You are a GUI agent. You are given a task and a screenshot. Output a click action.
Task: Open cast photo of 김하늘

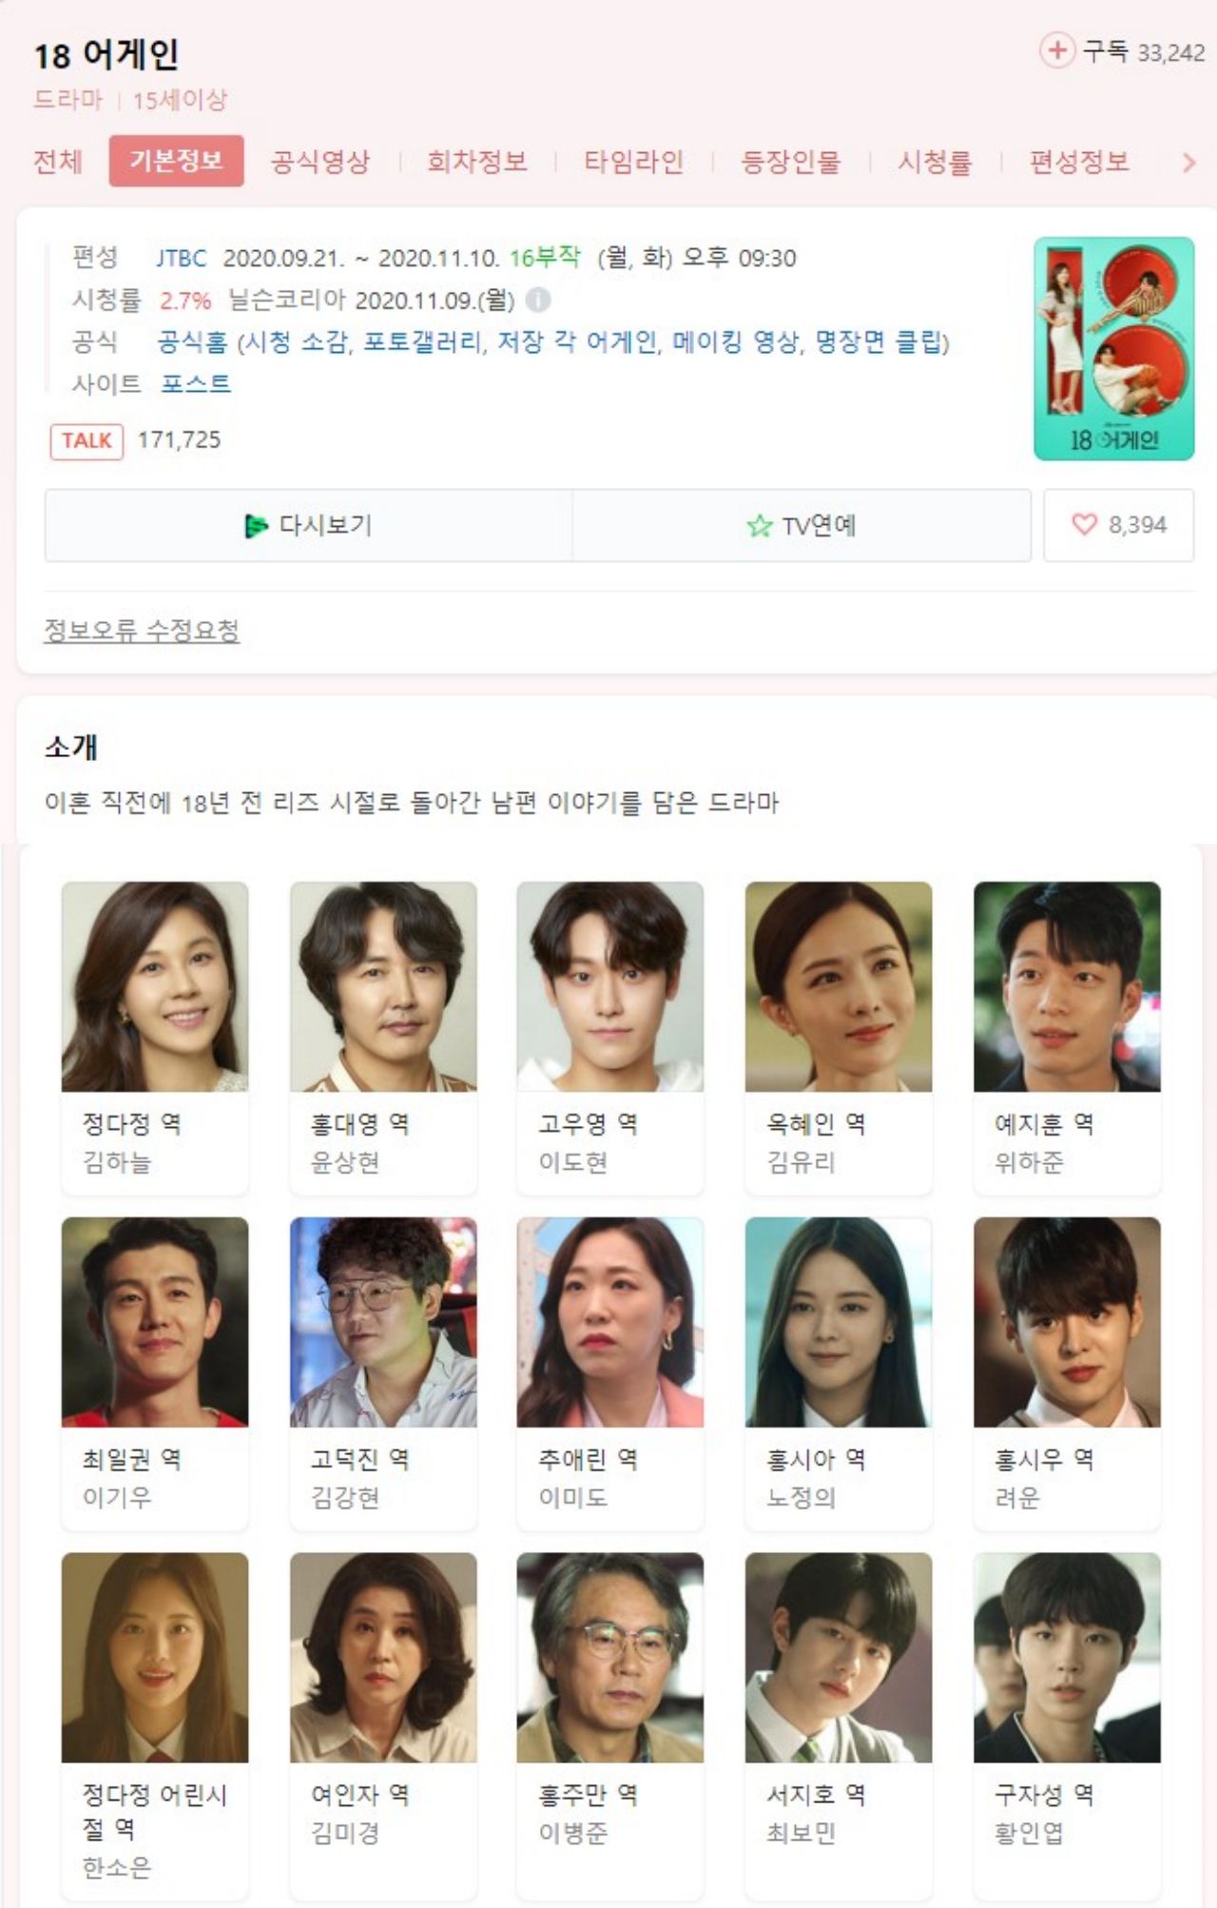pyautogui.click(x=155, y=986)
